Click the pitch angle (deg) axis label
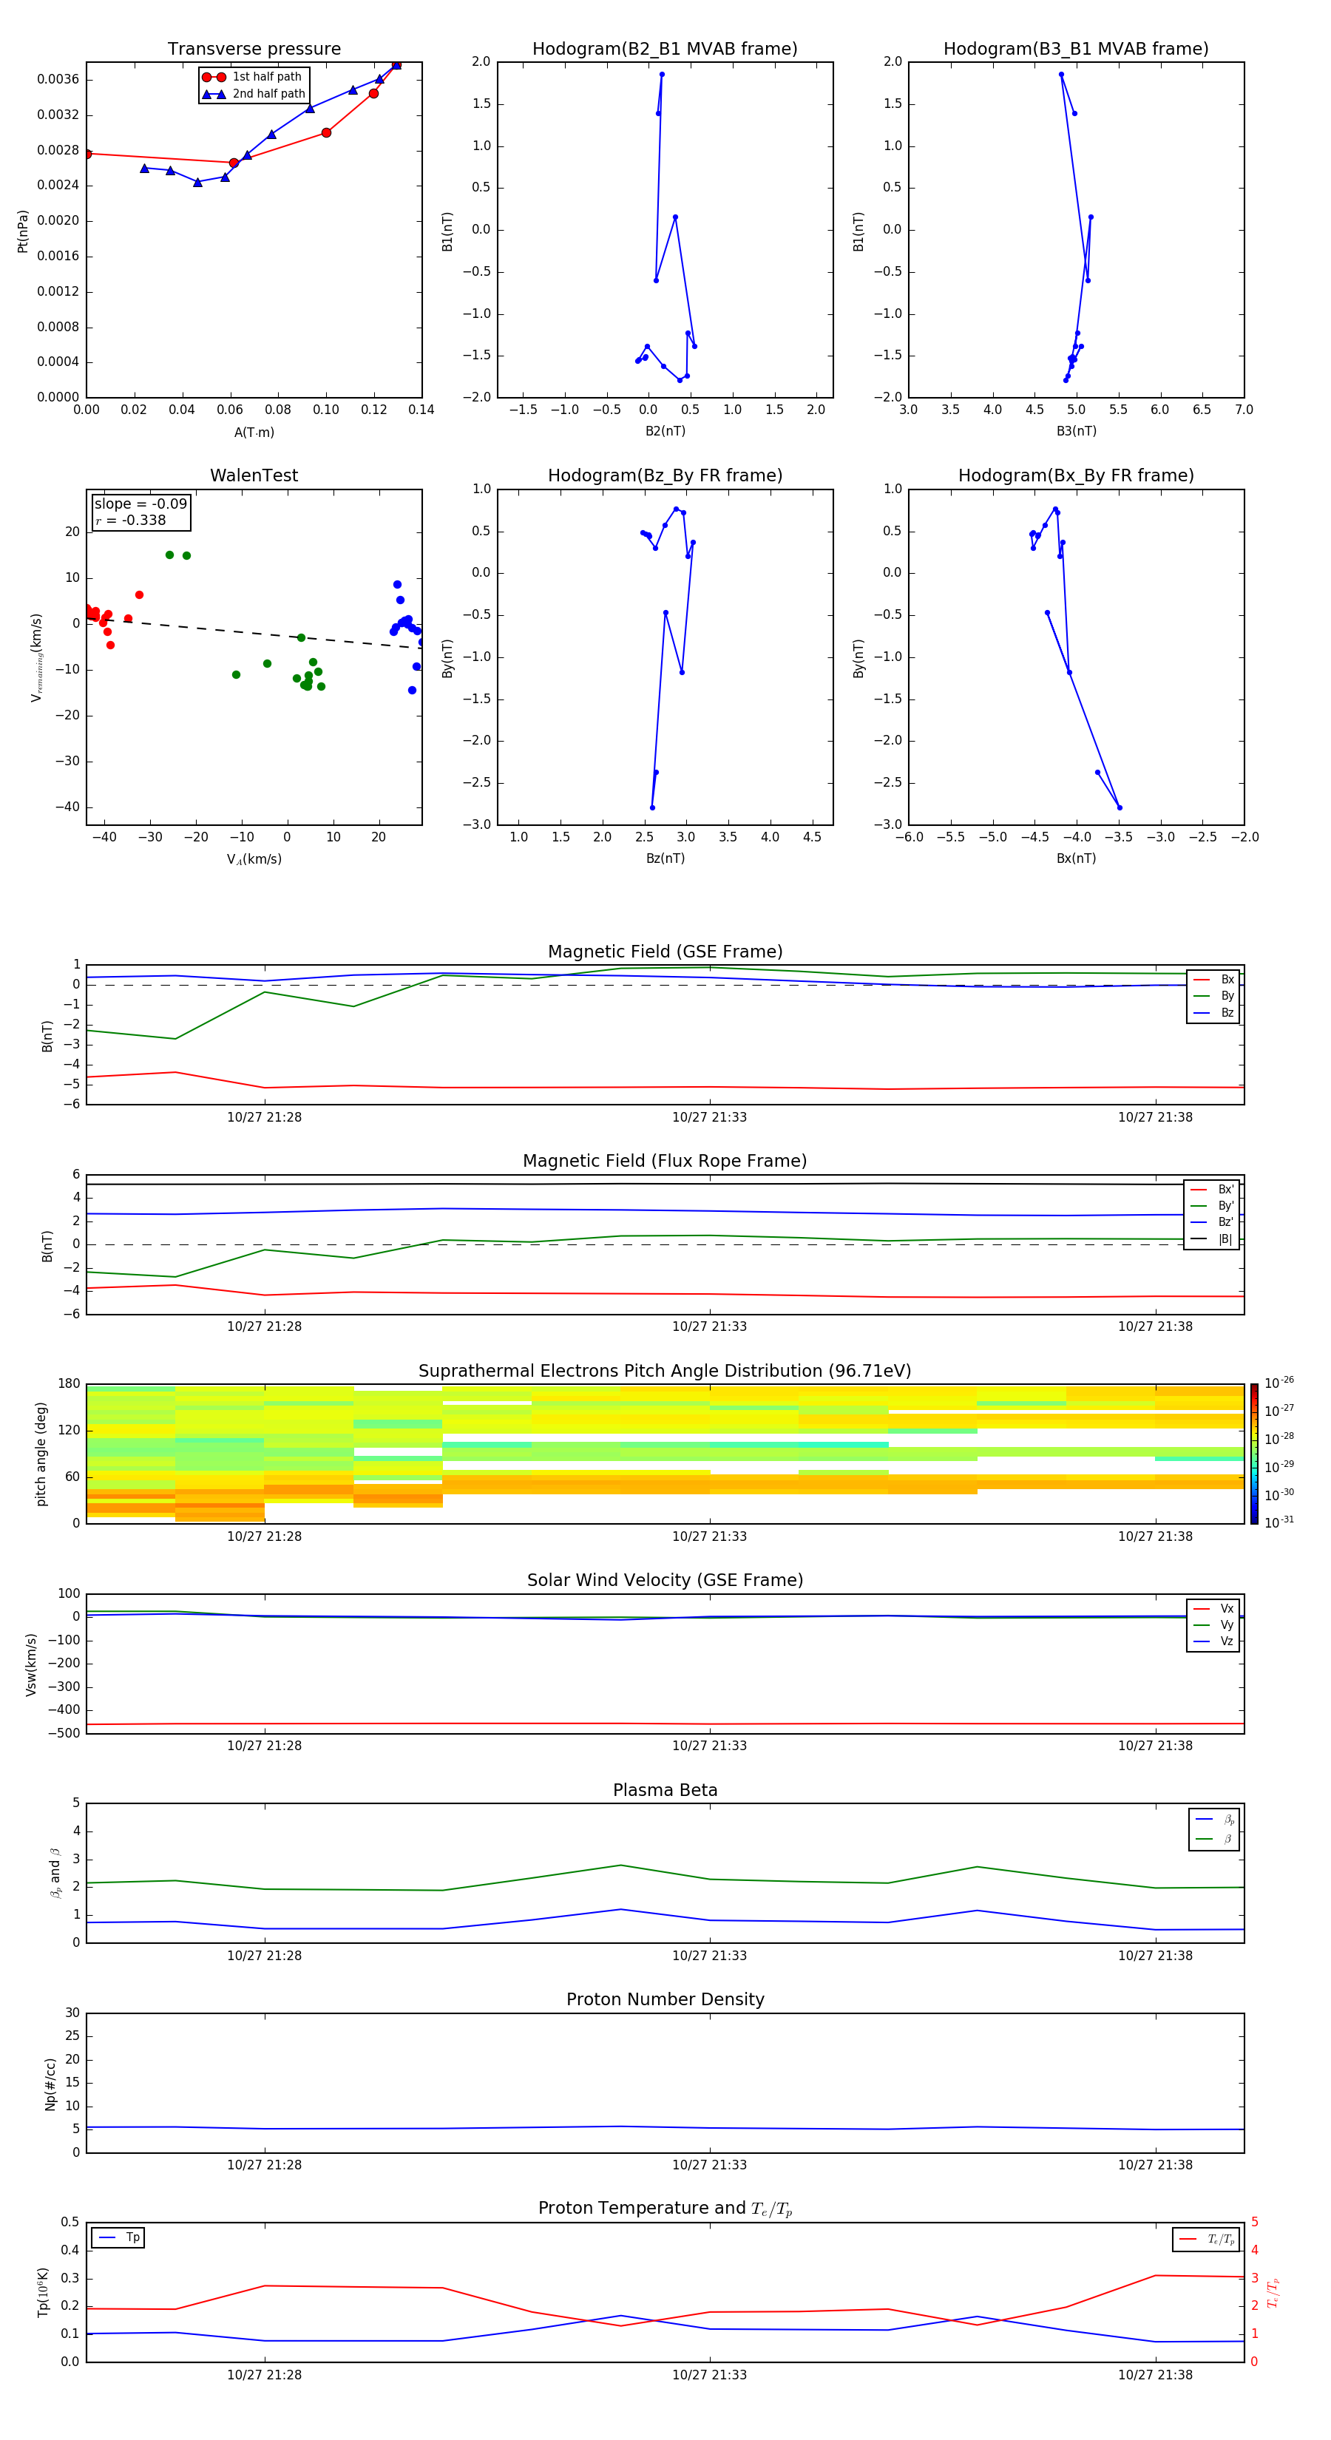 (x=41, y=1454)
